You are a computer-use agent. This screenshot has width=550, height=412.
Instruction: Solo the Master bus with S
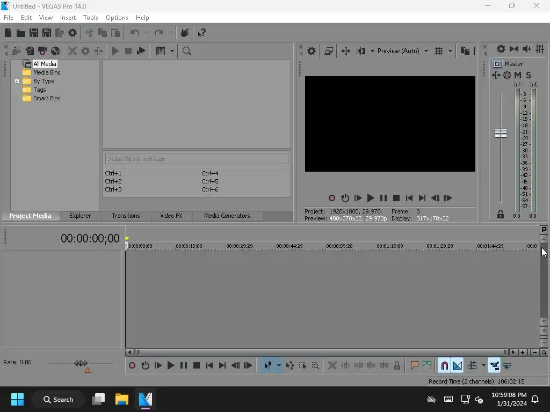tap(529, 75)
